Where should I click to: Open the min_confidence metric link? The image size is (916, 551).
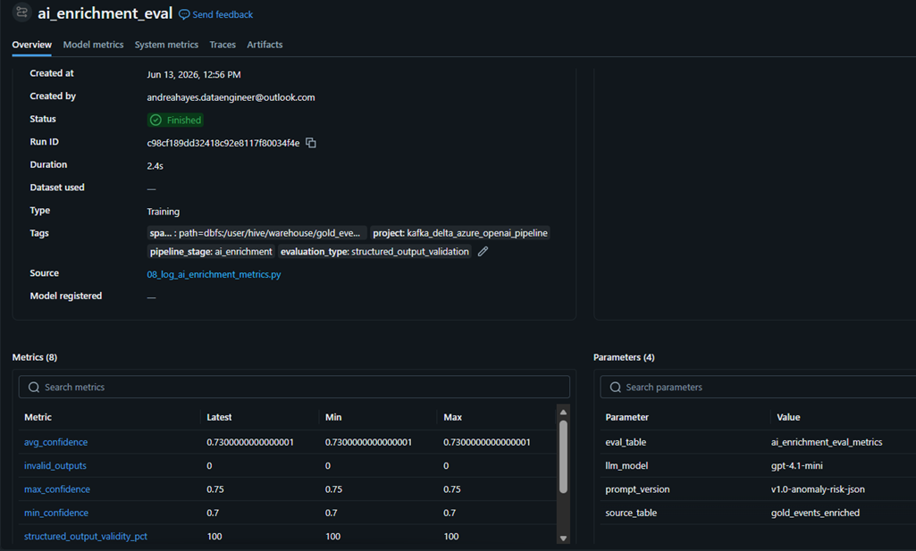pos(56,513)
